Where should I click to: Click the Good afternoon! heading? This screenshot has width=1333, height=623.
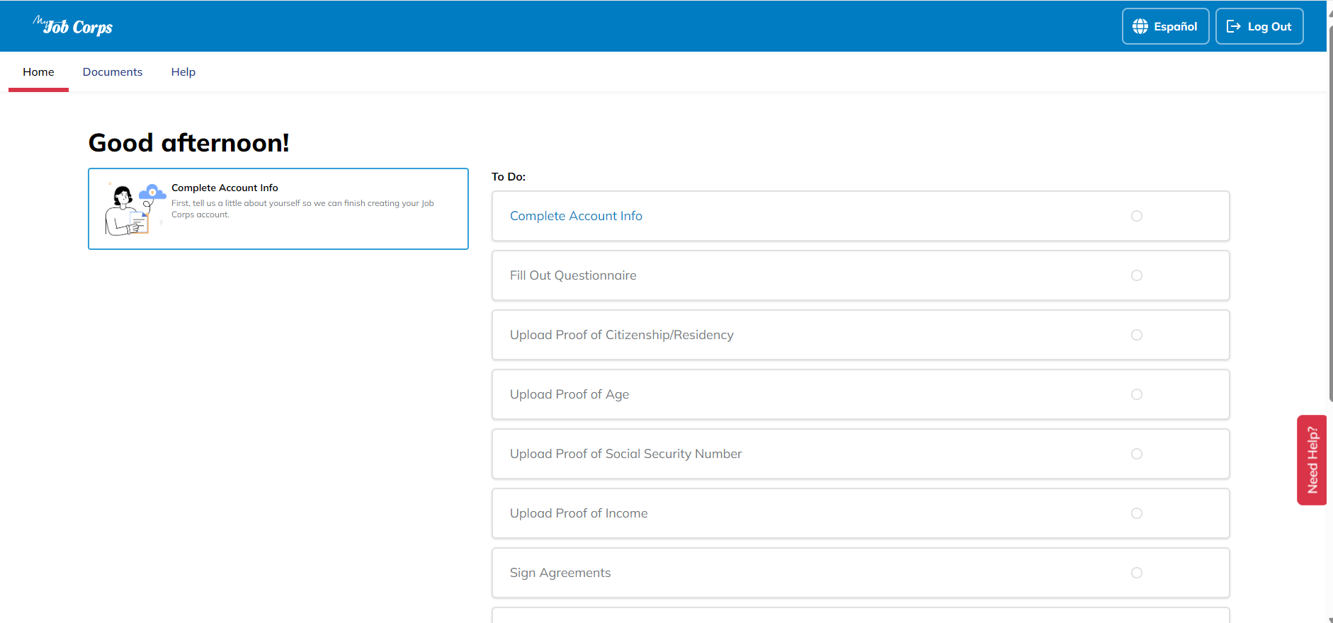tap(188, 143)
